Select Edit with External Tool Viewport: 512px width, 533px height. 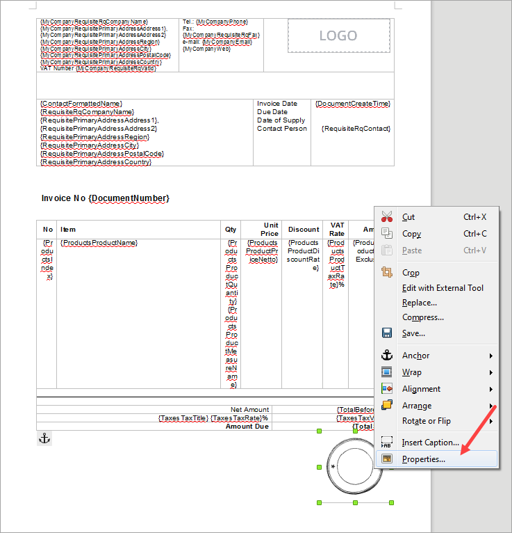[x=437, y=288]
